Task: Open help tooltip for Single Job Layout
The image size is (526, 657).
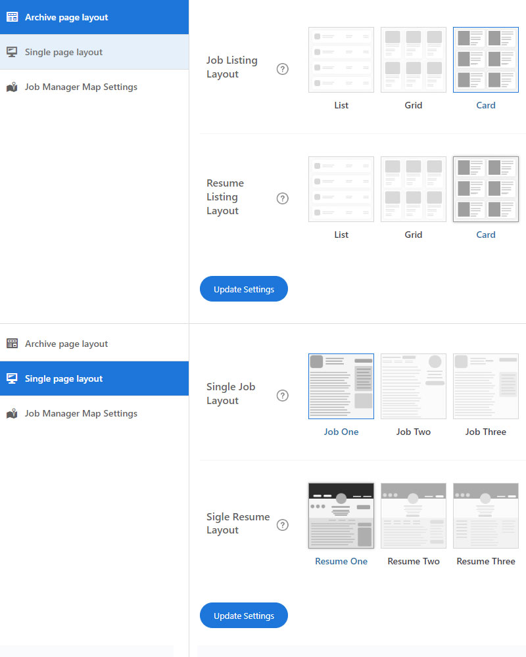Action: click(x=283, y=396)
